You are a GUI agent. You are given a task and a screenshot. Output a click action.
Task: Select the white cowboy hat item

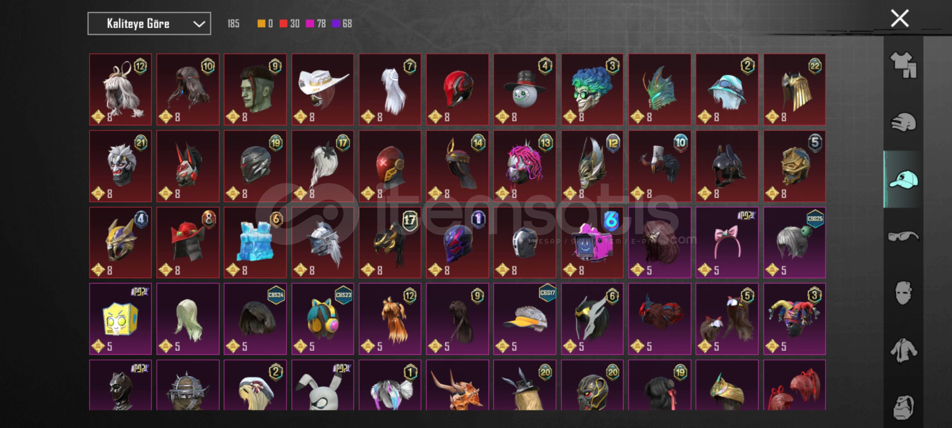(x=323, y=89)
